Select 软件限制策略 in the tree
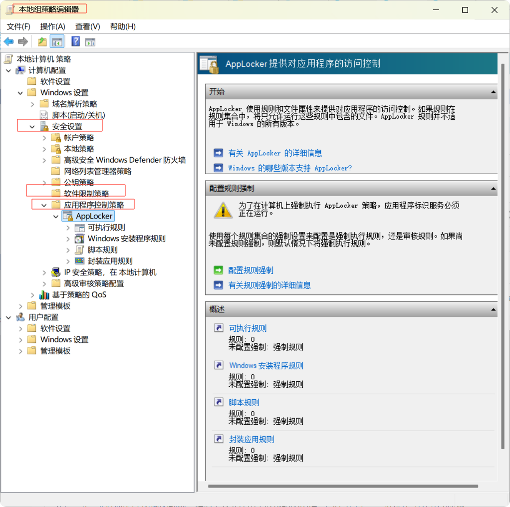Viewport: 510px width, 507px height. 86,194
